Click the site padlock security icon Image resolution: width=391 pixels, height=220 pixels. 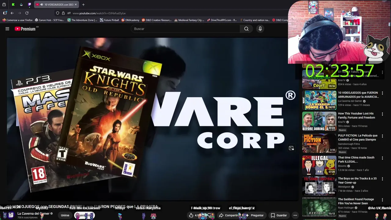click(63, 13)
